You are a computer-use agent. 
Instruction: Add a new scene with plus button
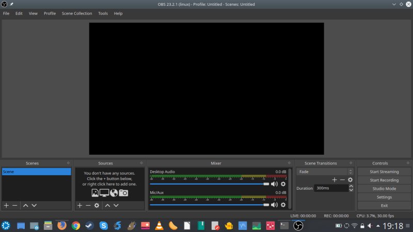[x=6, y=205]
